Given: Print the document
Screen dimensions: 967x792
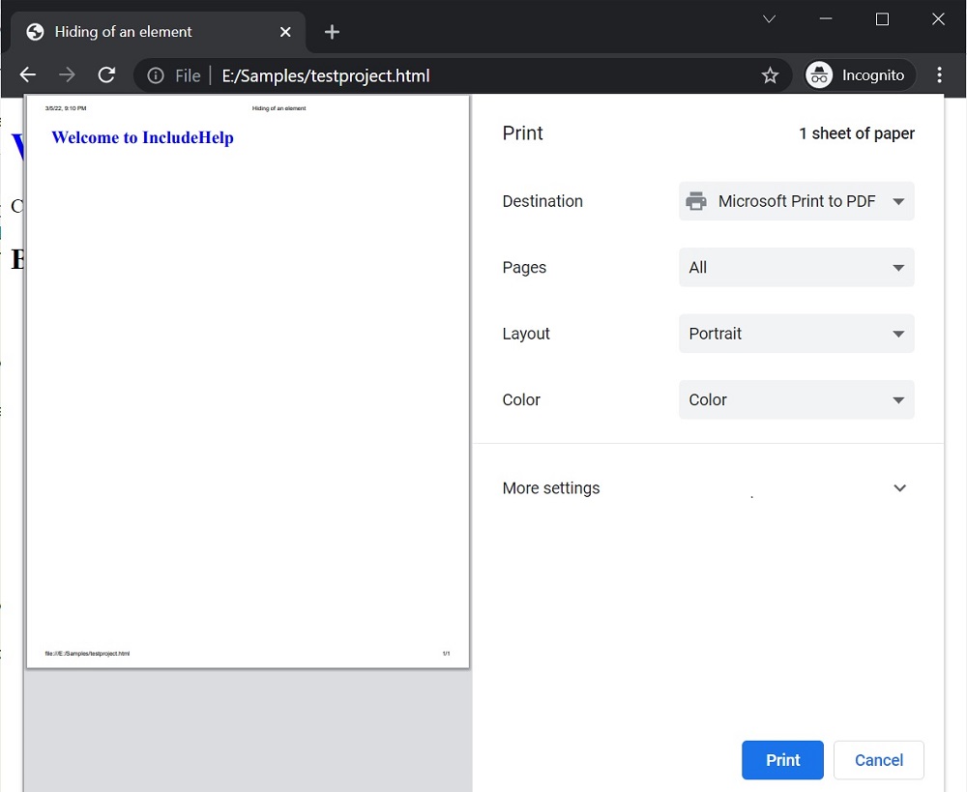Looking at the screenshot, I should pos(782,760).
